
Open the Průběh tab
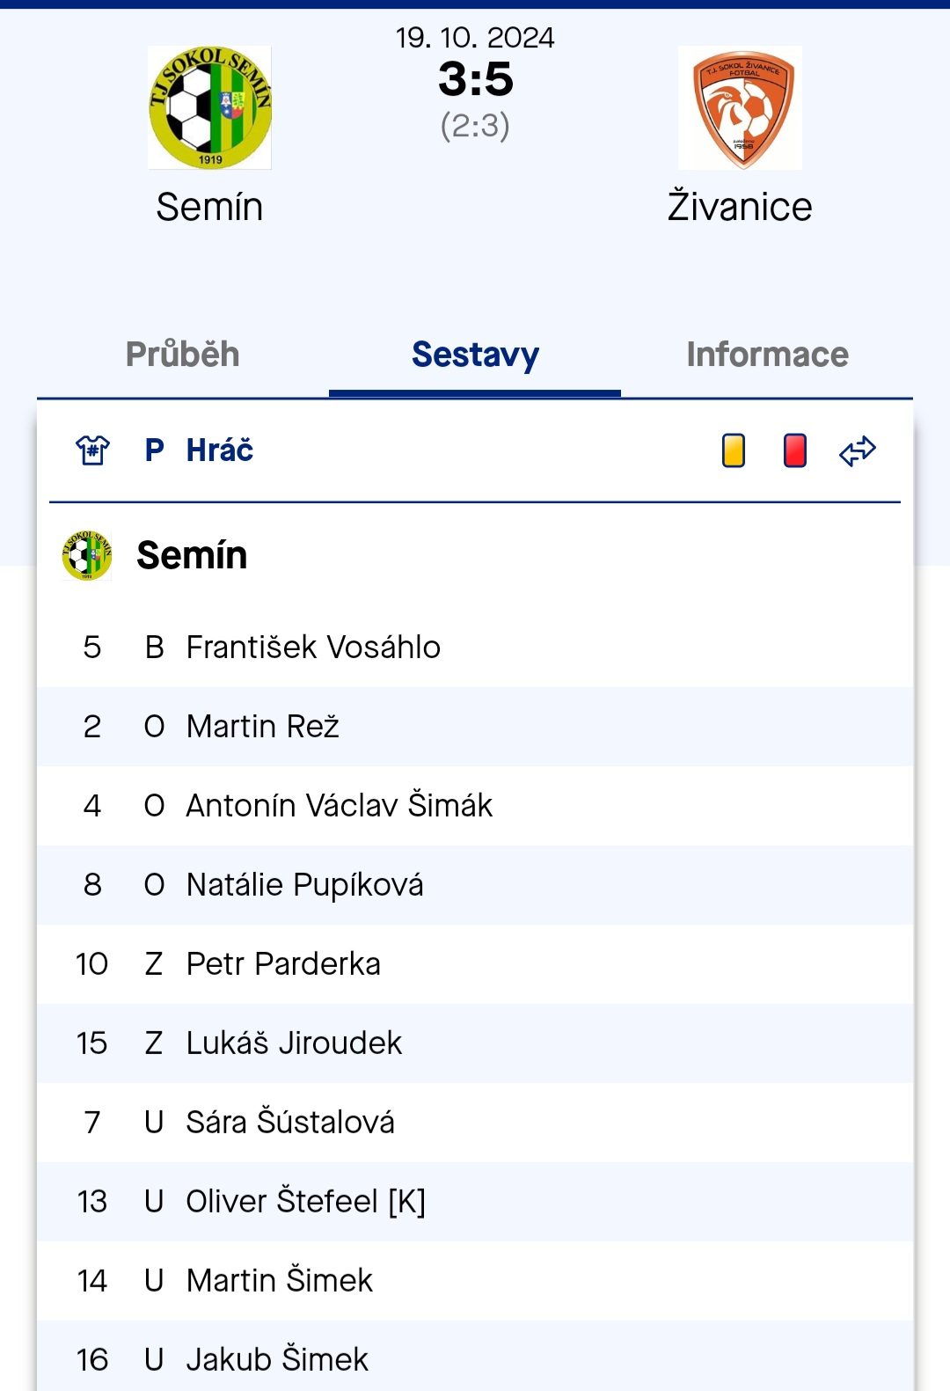[x=183, y=355]
